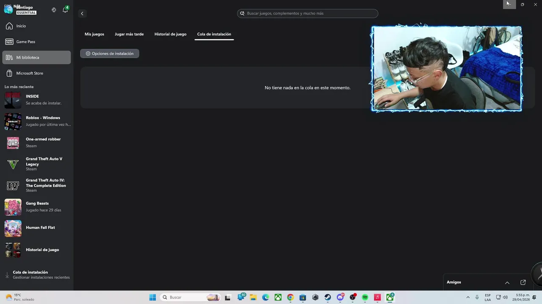Click 'Gestionar instalaciones recientes' text

41,277
